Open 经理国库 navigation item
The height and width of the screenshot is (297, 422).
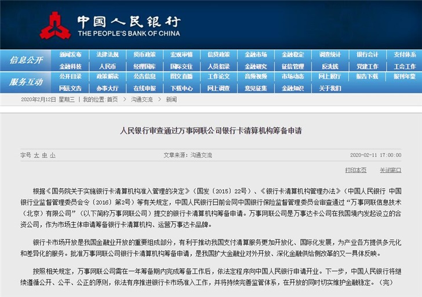pyautogui.click(x=144, y=67)
